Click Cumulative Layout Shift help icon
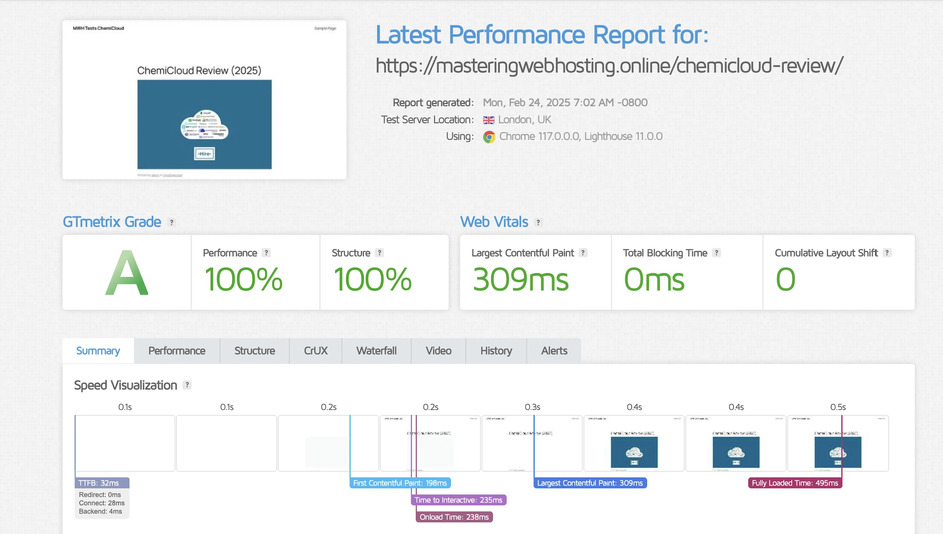Screen dimensions: 943x534 (887, 253)
